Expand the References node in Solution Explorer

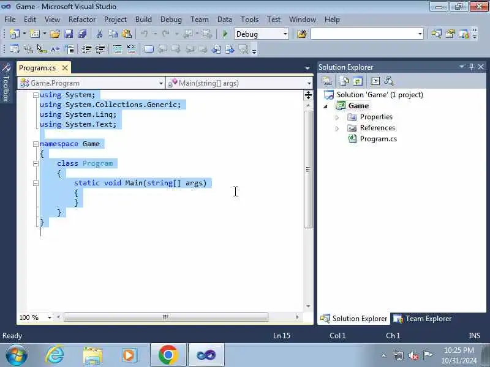point(337,128)
